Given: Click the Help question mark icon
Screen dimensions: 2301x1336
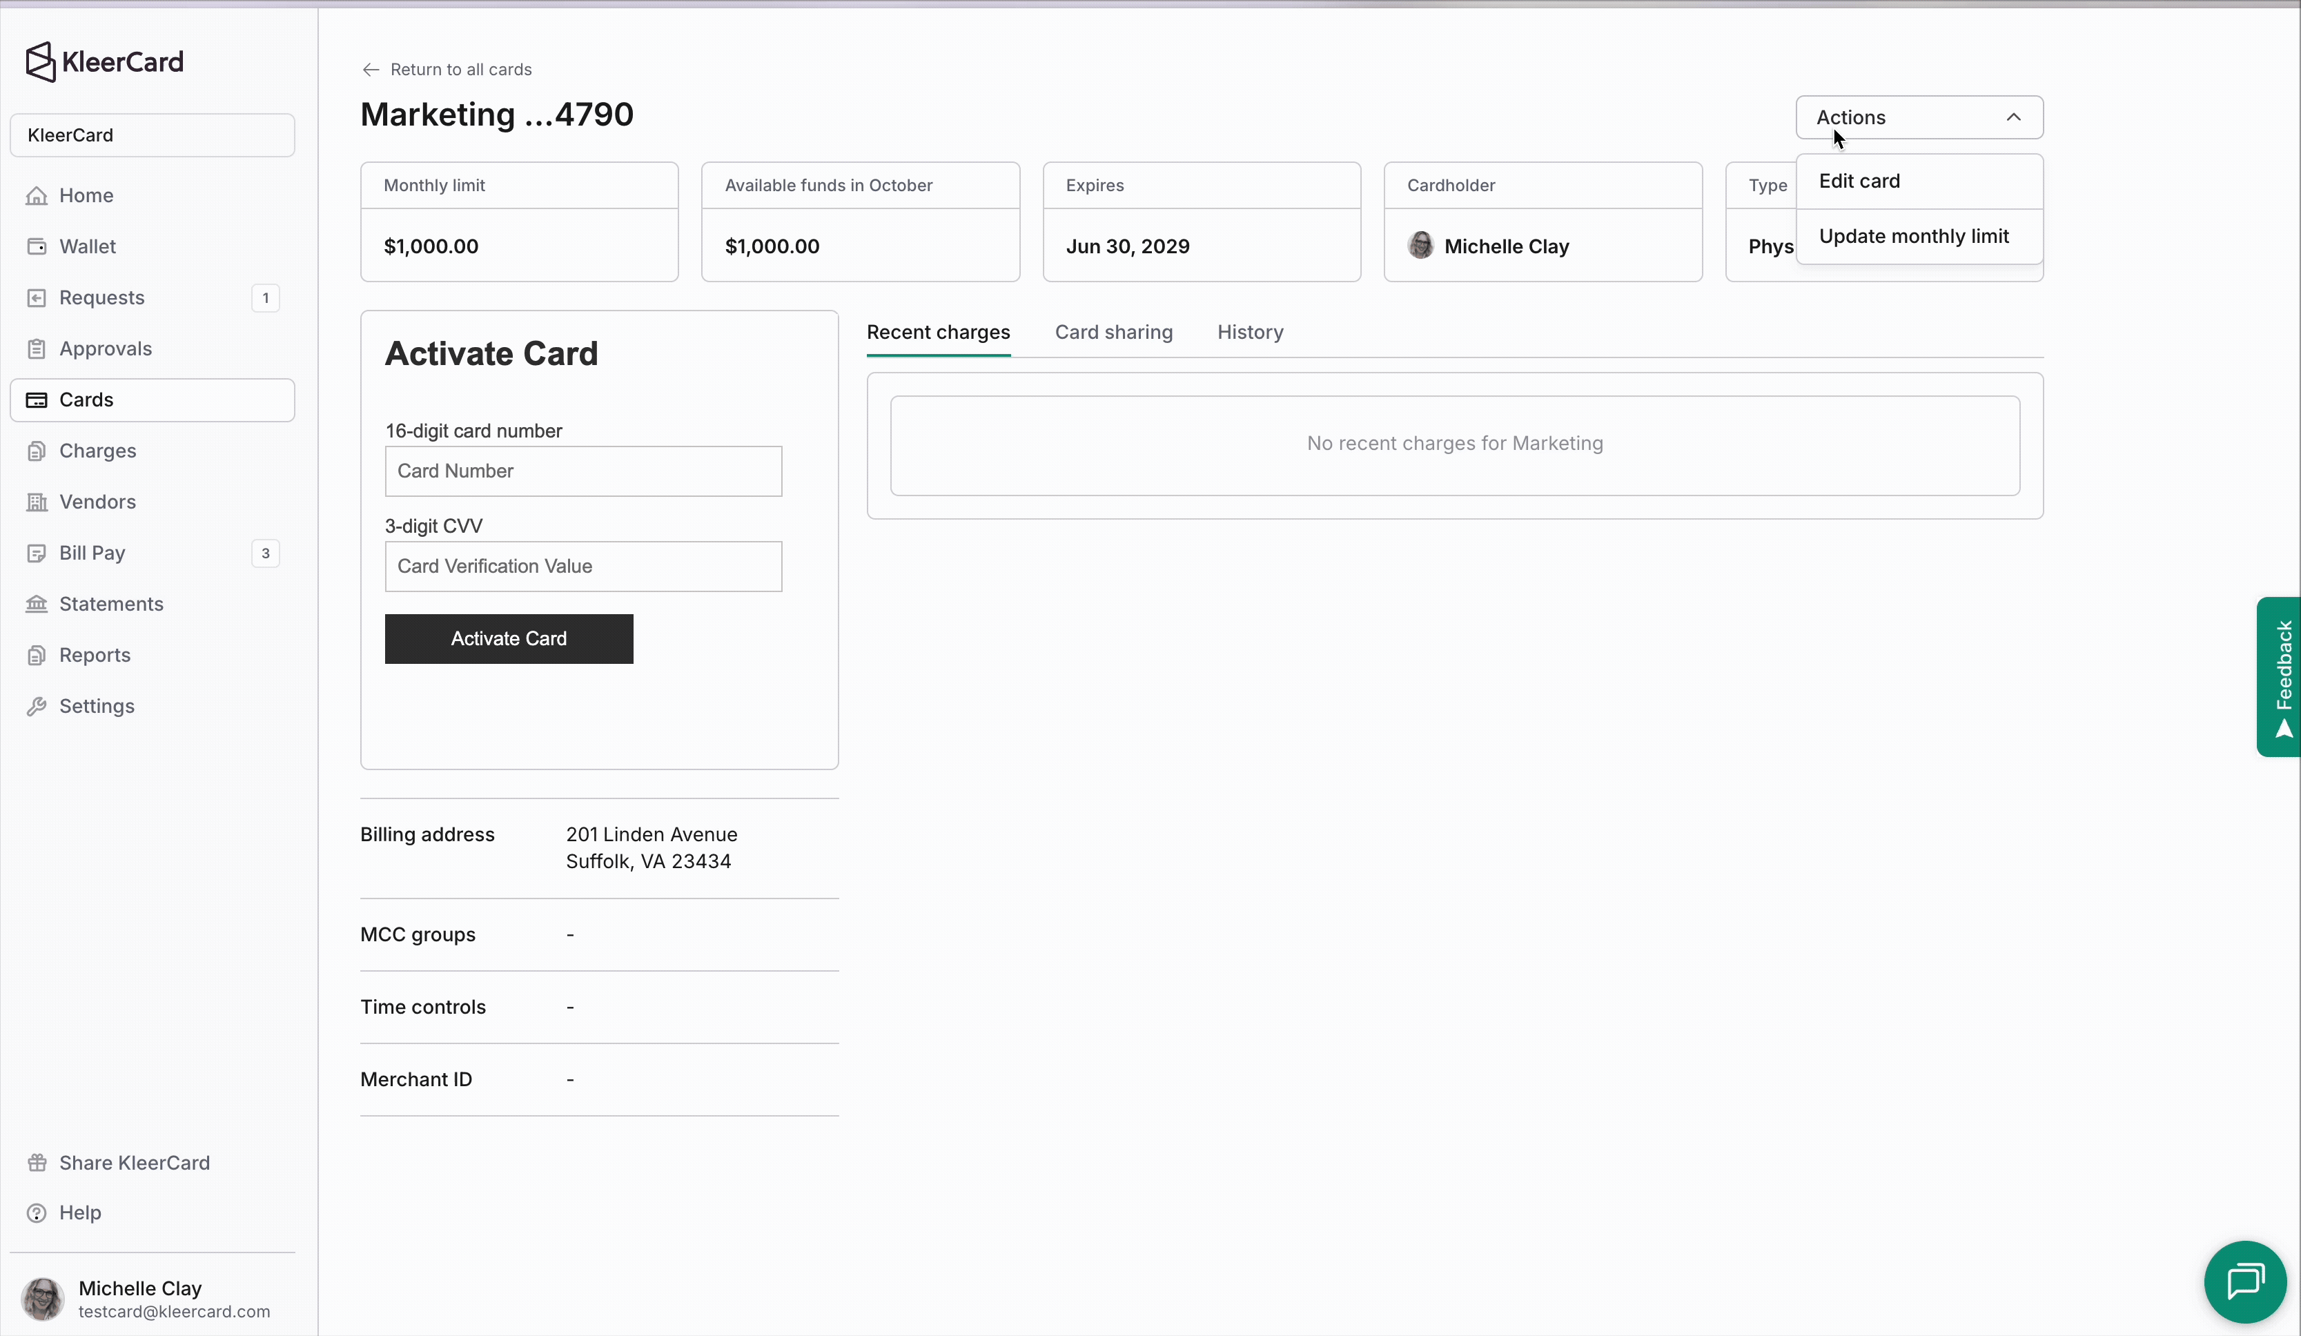Looking at the screenshot, I should (37, 1212).
